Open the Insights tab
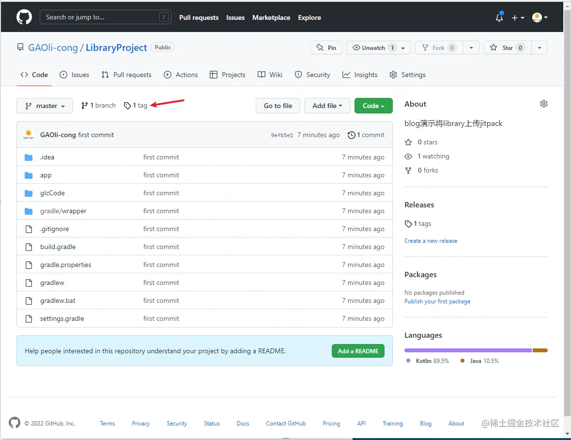 pyautogui.click(x=360, y=75)
